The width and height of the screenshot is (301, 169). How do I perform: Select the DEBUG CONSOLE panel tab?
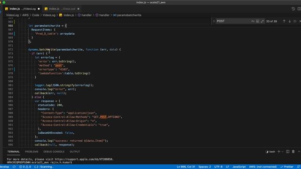54,152
